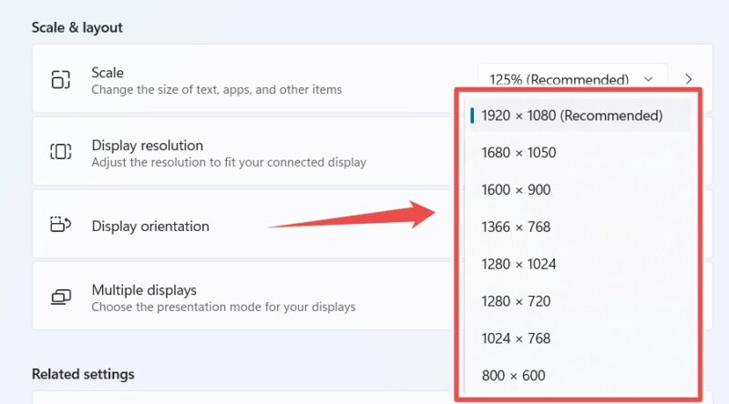
Task: Click the Display orientation icon
Action: (60, 224)
